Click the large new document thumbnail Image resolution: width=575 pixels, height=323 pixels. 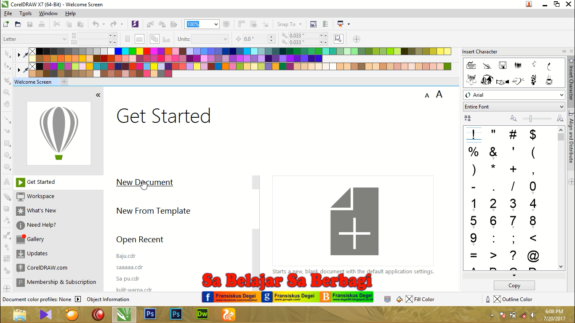tap(353, 221)
